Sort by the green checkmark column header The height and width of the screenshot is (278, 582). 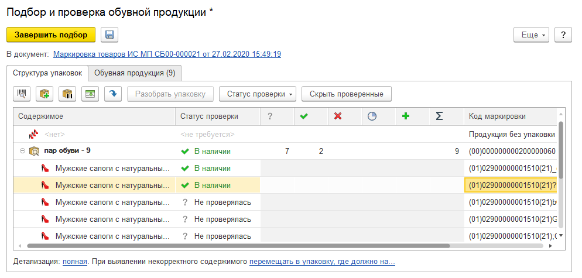tap(303, 116)
